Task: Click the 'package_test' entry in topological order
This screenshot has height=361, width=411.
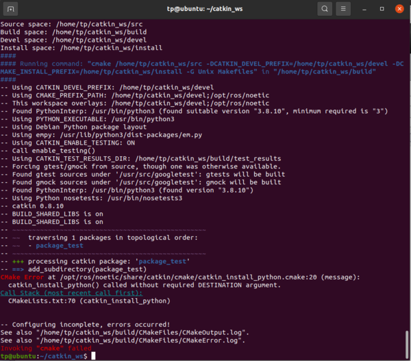Action: pos(60,245)
